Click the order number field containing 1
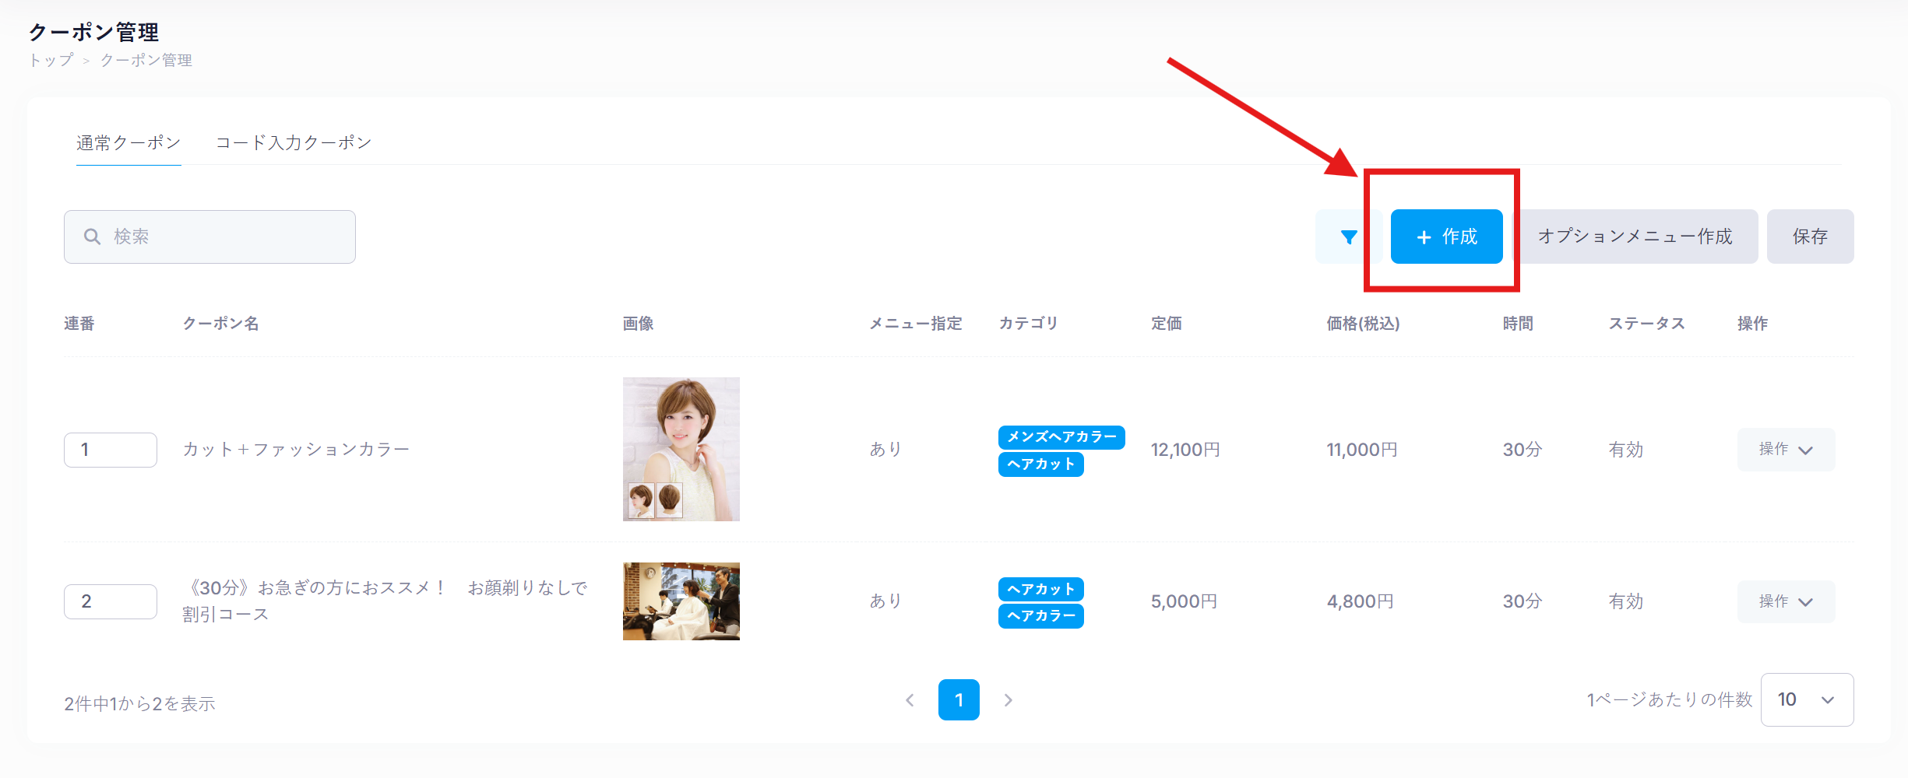1908x778 pixels. click(x=111, y=450)
